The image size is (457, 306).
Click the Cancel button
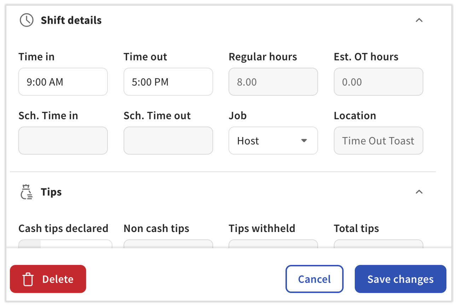coord(314,279)
